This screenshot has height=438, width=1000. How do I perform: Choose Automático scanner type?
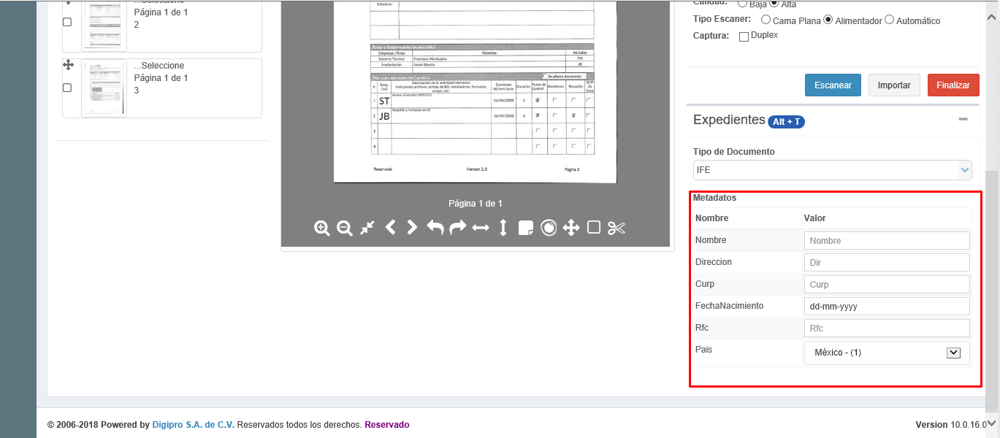[889, 20]
